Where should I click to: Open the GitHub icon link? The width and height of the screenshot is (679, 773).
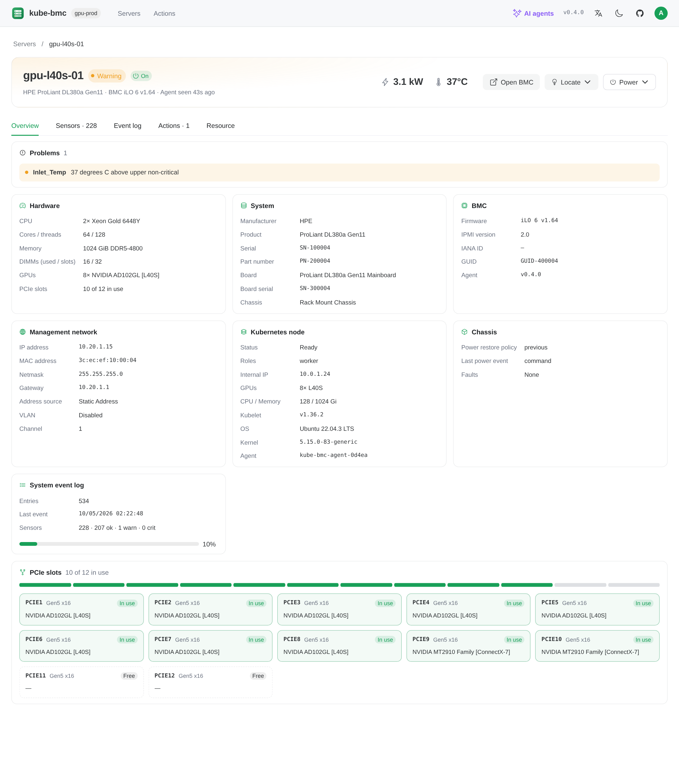click(x=640, y=13)
